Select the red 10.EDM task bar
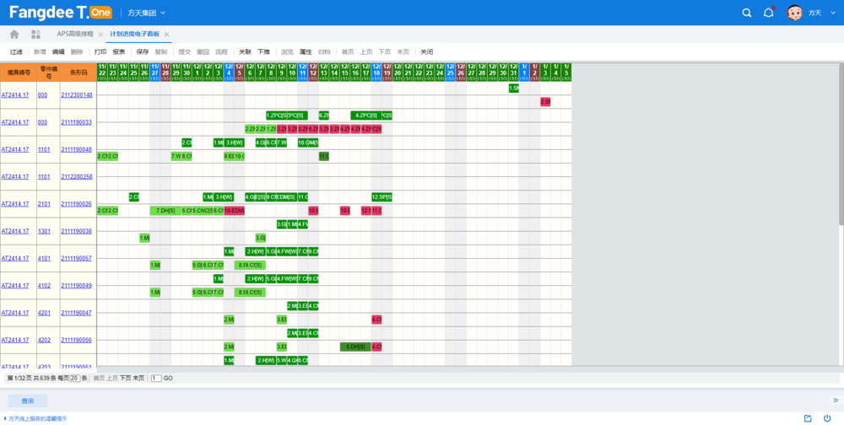The height and width of the screenshot is (425, 844). click(x=234, y=210)
